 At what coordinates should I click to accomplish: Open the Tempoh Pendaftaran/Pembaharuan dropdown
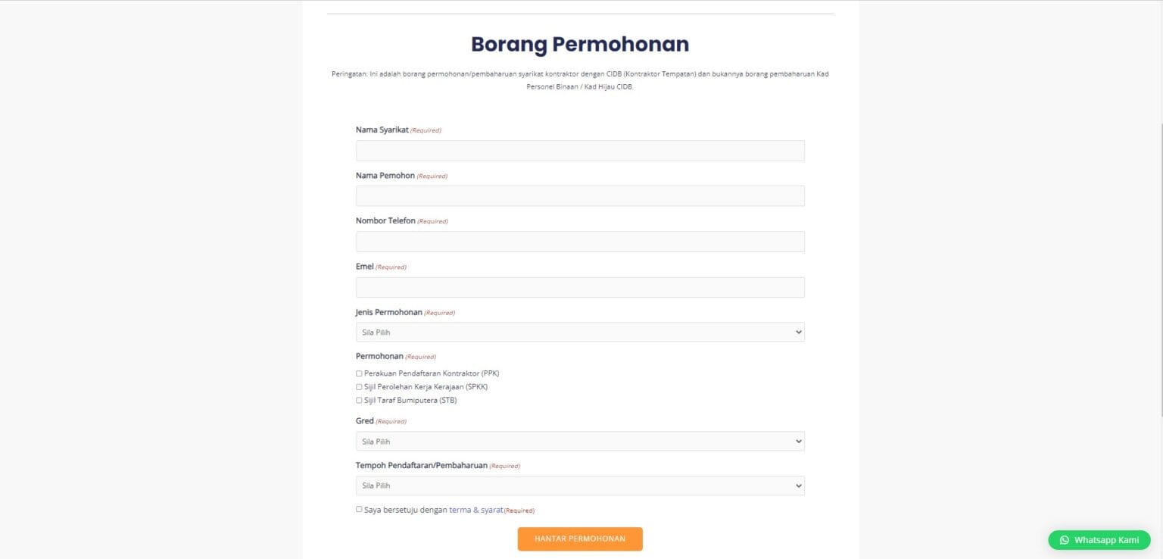[x=580, y=485]
